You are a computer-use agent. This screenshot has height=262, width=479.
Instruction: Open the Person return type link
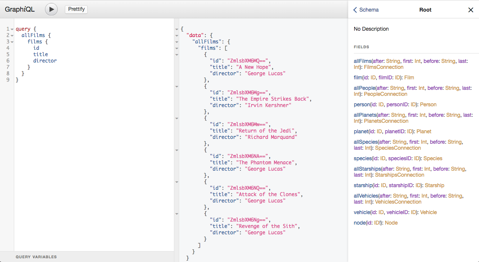pyautogui.click(x=428, y=104)
